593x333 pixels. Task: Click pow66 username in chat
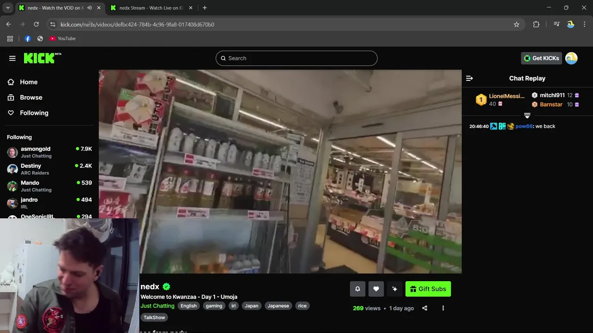click(524, 126)
